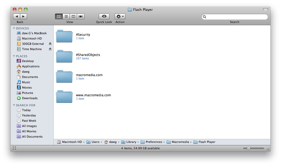
Task: Jump to Preferences in the path bar
Action: point(151,142)
